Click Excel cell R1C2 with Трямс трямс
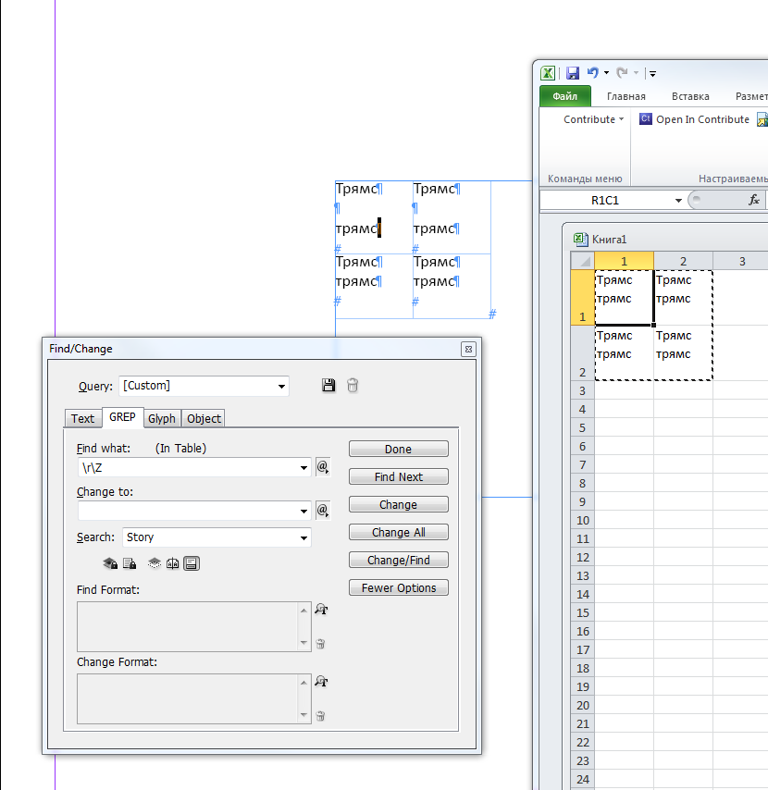Image resolution: width=768 pixels, height=790 pixels. tap(684, 297)
